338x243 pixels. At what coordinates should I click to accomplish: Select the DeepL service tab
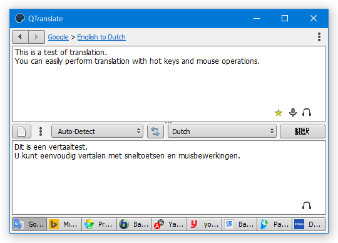coord(309,224)
